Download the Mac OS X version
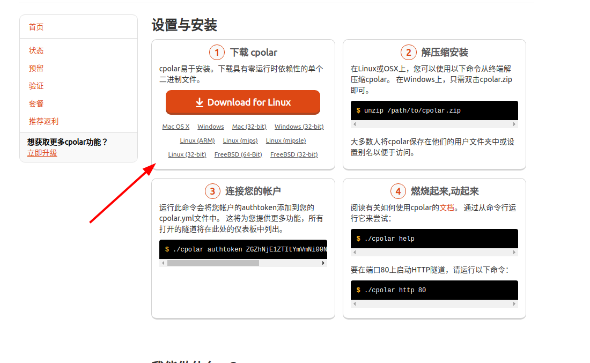The width and height of the screenshot is (590, 363). tap(175, 127)
